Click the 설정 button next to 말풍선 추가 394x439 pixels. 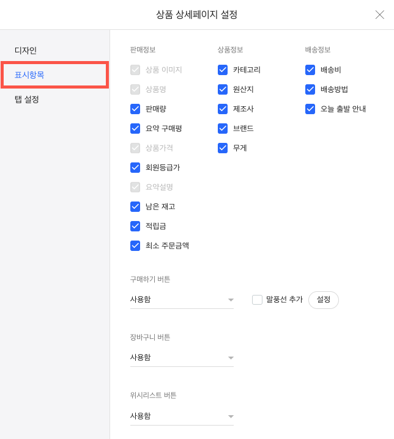(324, 300)
